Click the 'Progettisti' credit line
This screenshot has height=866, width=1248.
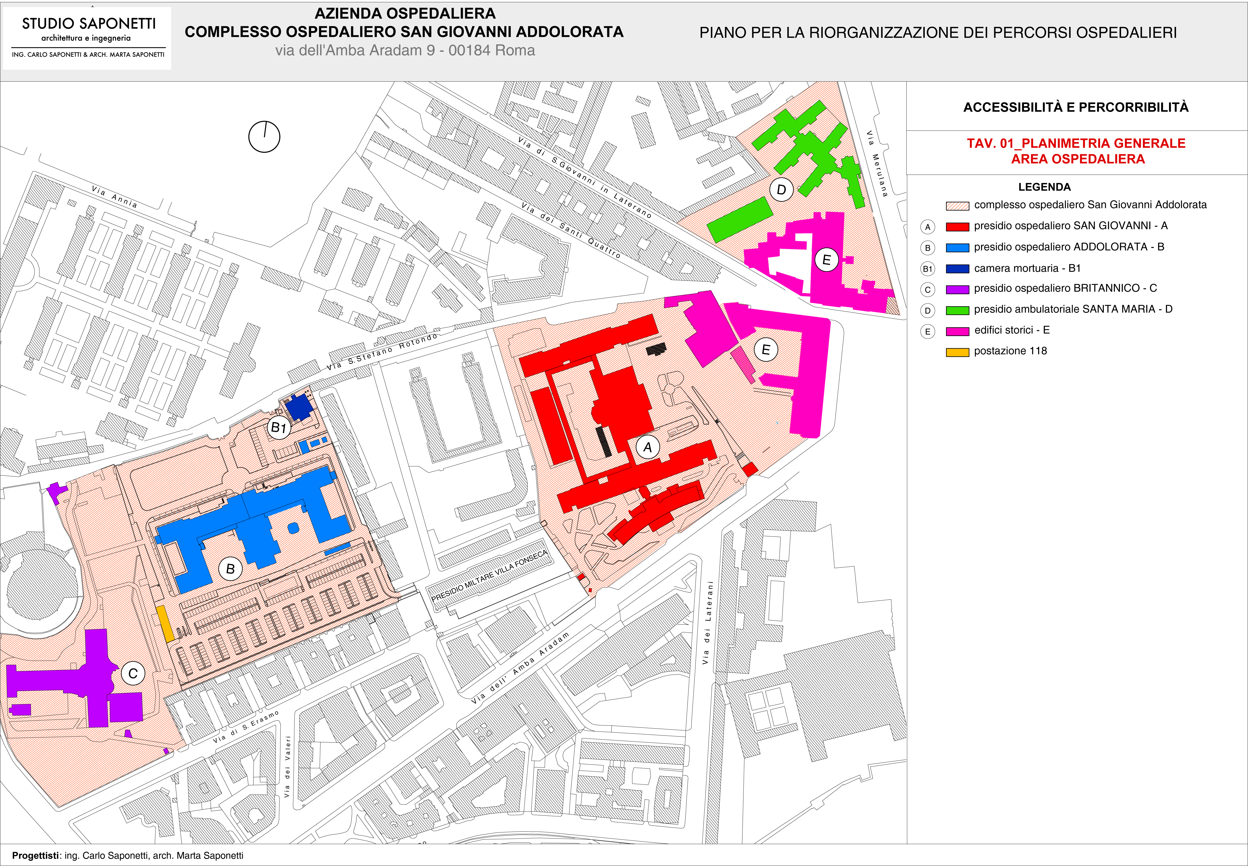128,856
